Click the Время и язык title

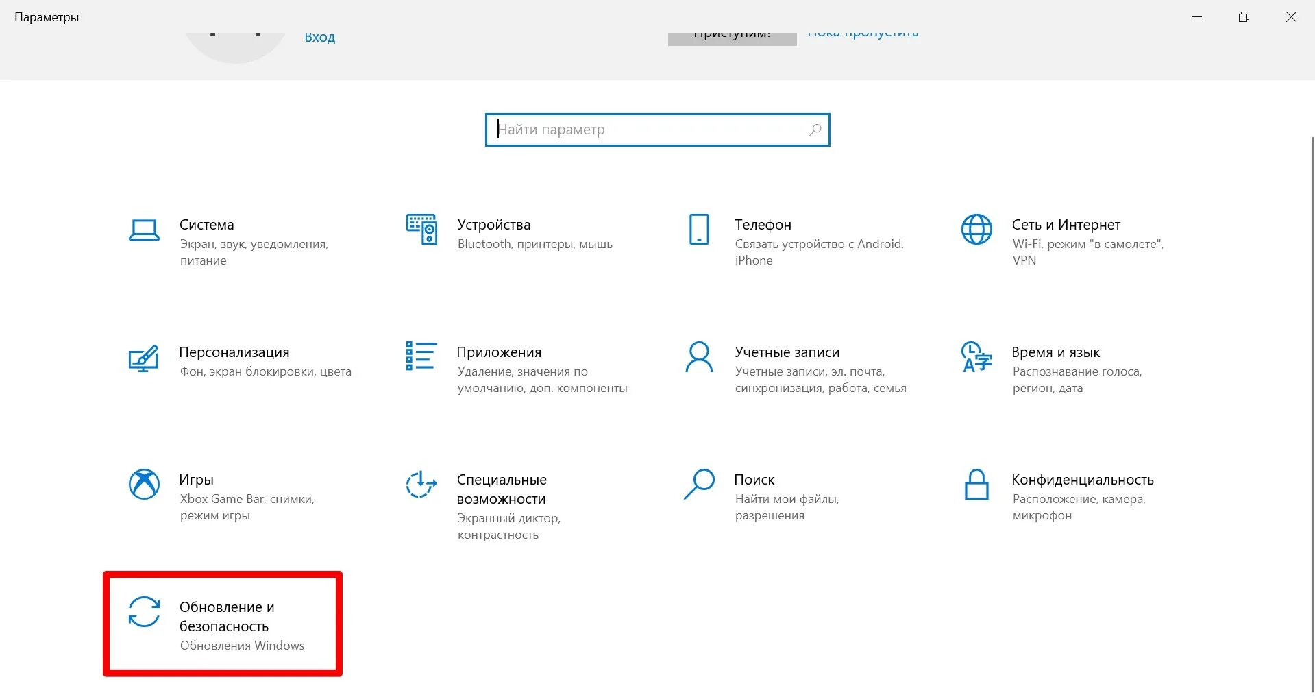point(1055,352)
